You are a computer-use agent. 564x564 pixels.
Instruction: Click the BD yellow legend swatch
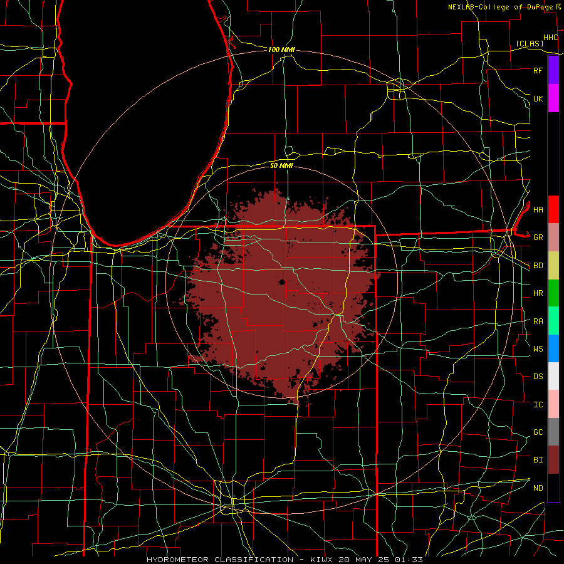click(x=553, y=266)
